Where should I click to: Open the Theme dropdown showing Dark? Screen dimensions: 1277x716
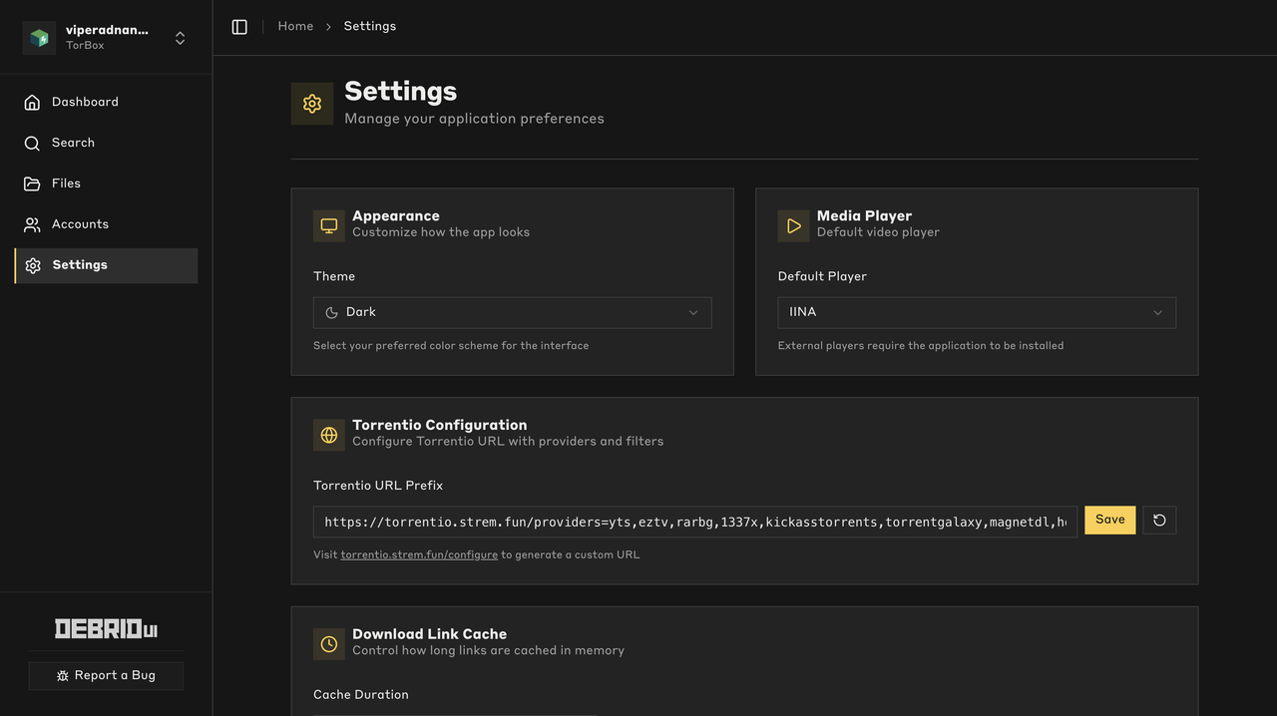(513, 312)
